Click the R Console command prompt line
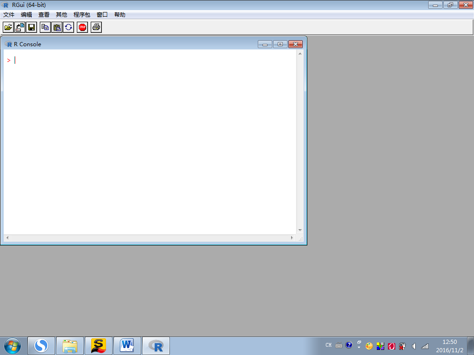 click(150, 61)
